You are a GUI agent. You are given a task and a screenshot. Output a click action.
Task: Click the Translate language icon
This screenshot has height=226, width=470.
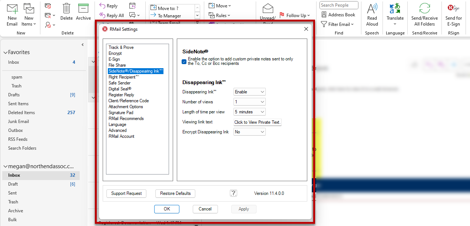(x=395, y=9)
